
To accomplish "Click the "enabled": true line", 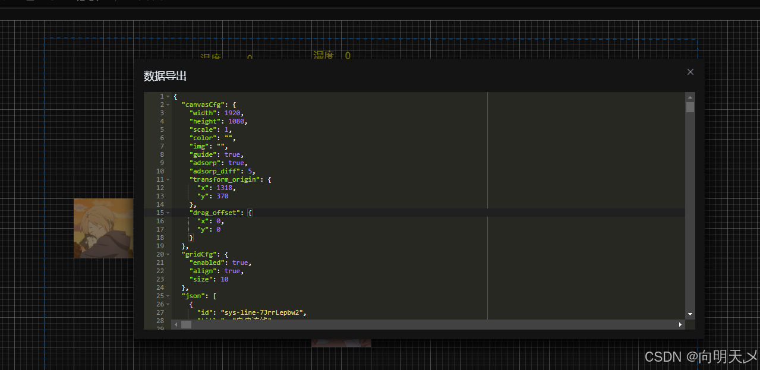I will (x=220, y=263).
